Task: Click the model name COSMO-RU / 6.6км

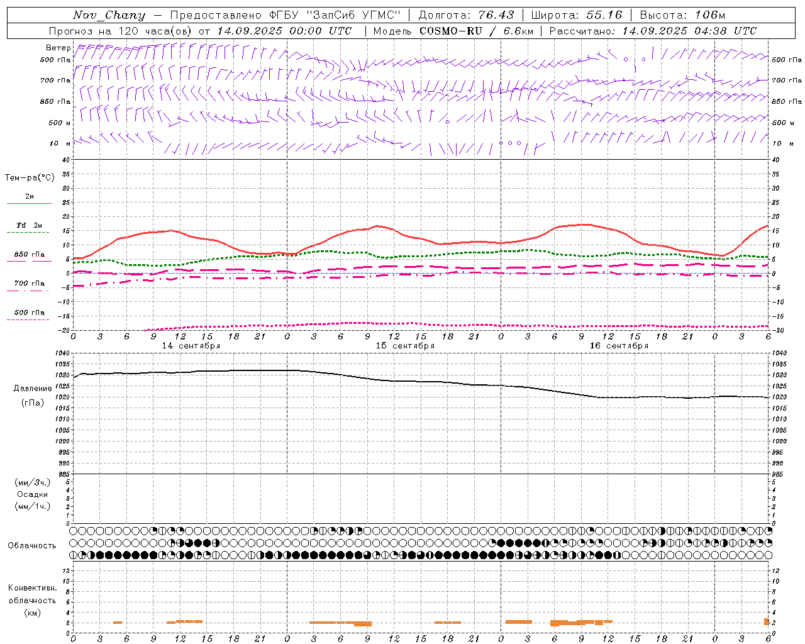Action: coord(476,31)
